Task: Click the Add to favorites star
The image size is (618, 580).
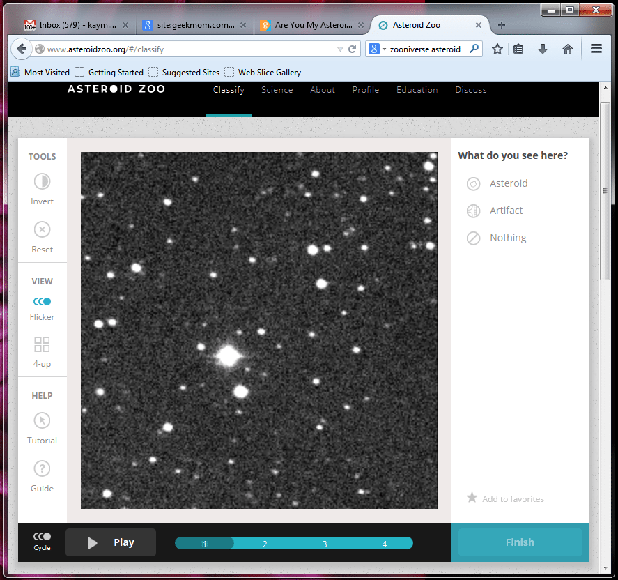Action: [472, 498]
